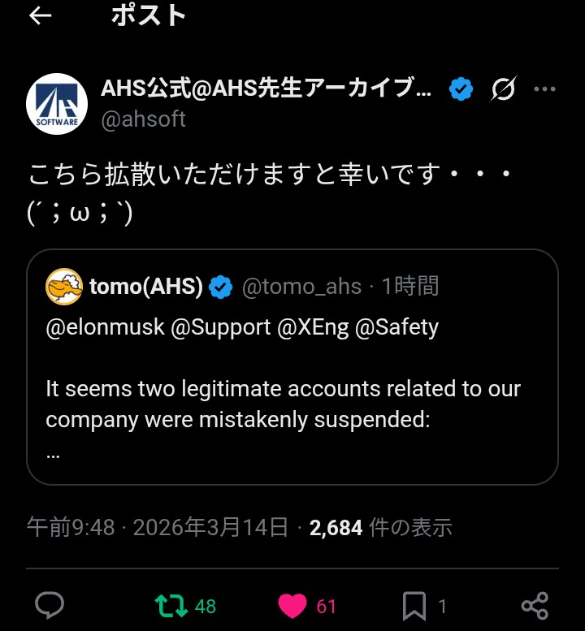Tap the @Support mention

coord(220,327)
